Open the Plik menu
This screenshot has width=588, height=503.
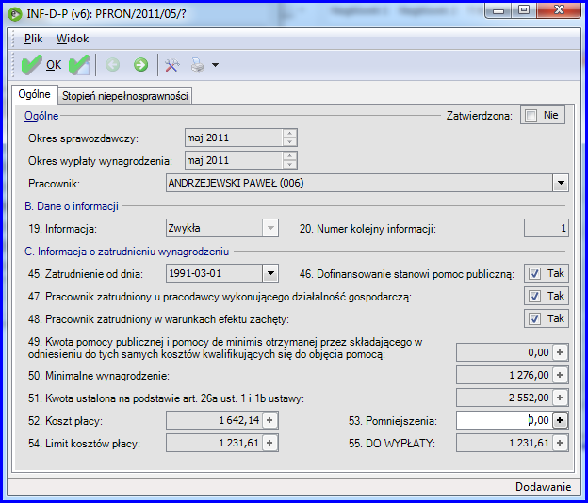coord(33,39)
